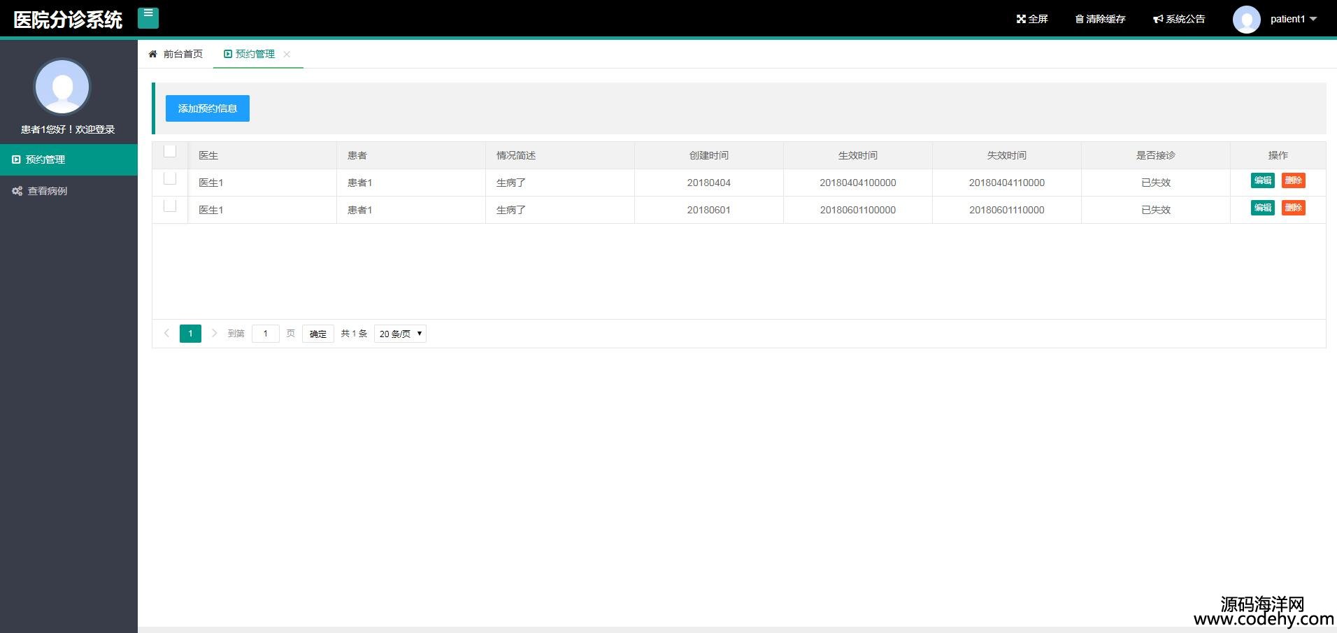
Task: Open the 20 条/页 page size dropdown
Action: click(400, 334)
